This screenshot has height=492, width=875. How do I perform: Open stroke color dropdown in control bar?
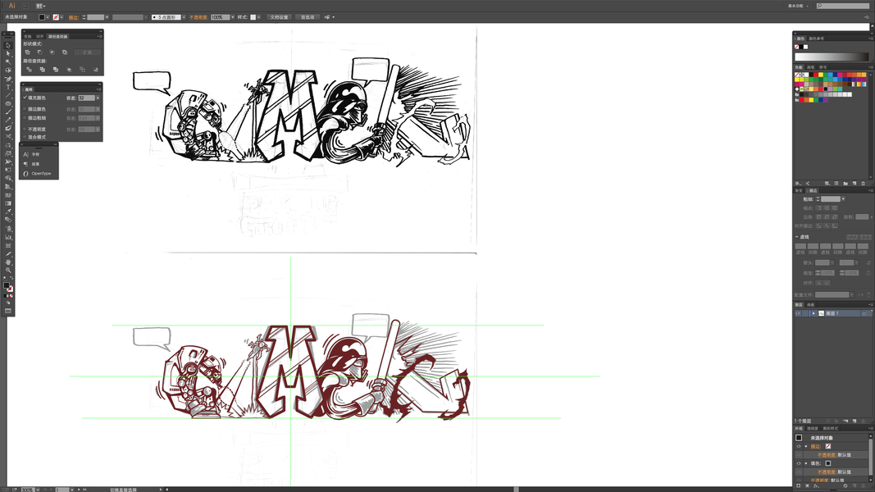click(62, 17)
